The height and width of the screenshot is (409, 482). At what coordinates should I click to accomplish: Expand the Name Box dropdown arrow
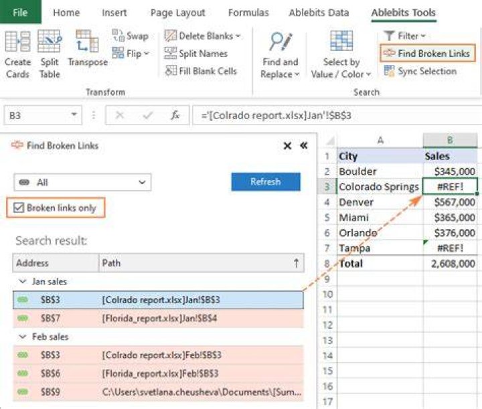pos(74,114)
